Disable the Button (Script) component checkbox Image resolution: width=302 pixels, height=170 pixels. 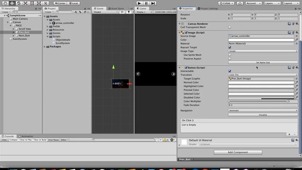tap(186, 68)
